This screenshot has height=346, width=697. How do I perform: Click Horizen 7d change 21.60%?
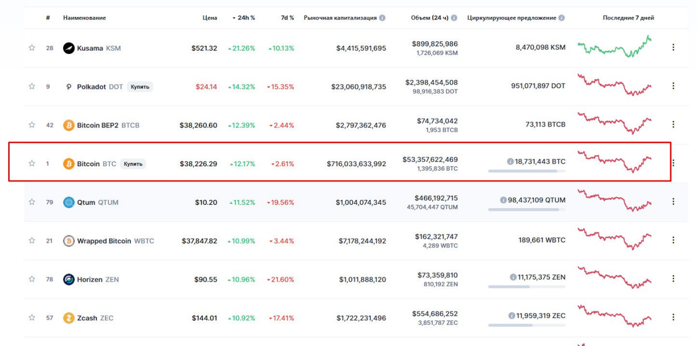click(x=281, y=279)
